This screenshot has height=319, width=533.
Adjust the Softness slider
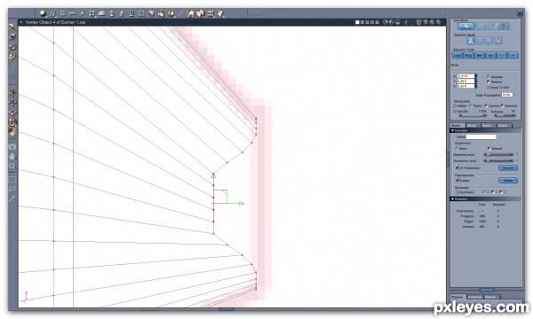tap(505, 115)
